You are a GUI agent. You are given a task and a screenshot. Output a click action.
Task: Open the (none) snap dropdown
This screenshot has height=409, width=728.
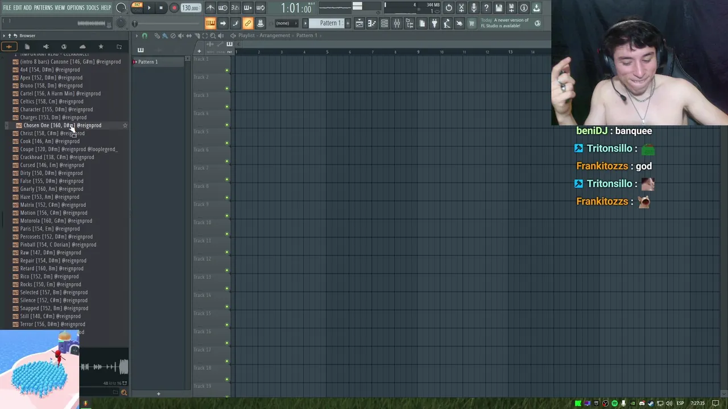click(286, 23)
